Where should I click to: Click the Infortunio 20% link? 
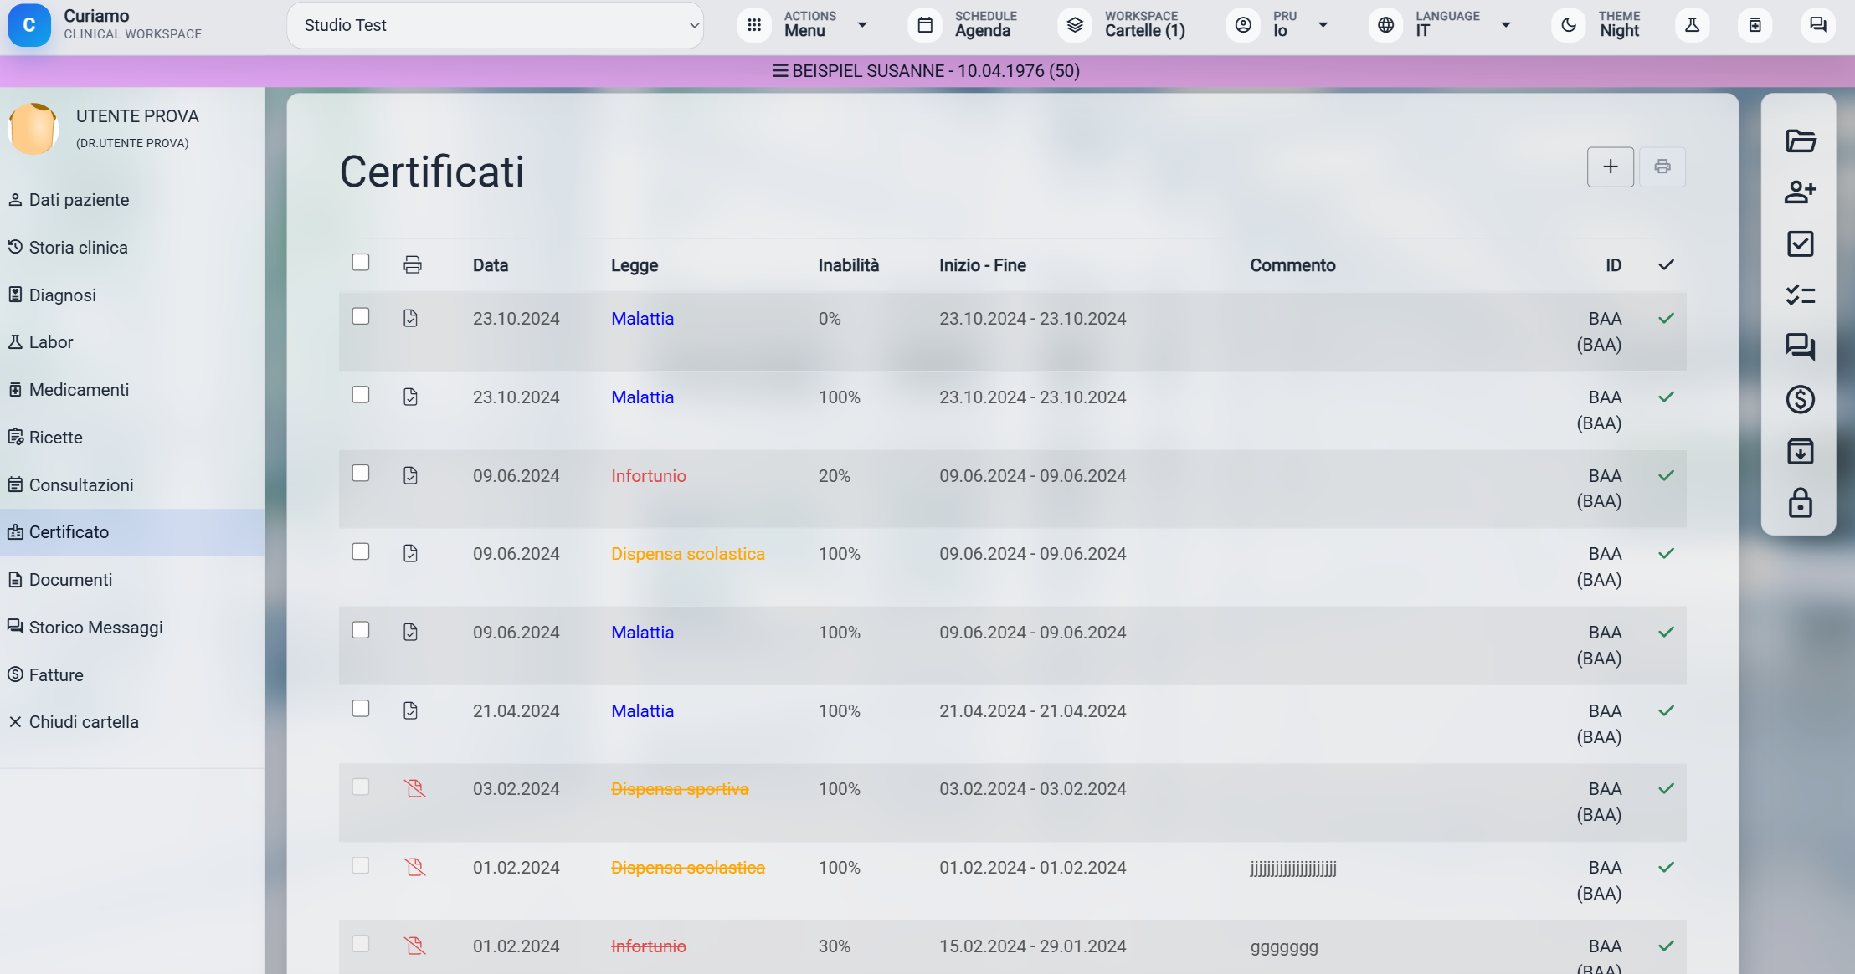648,476
